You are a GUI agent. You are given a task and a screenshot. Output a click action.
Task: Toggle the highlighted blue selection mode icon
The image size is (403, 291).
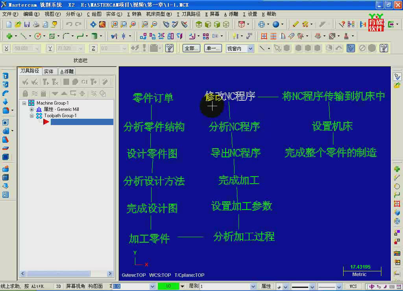351,48
